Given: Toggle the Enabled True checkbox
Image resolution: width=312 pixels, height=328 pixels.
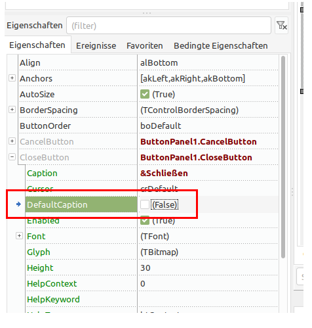Looking at the screenshot, I should [x=145, y=220].
